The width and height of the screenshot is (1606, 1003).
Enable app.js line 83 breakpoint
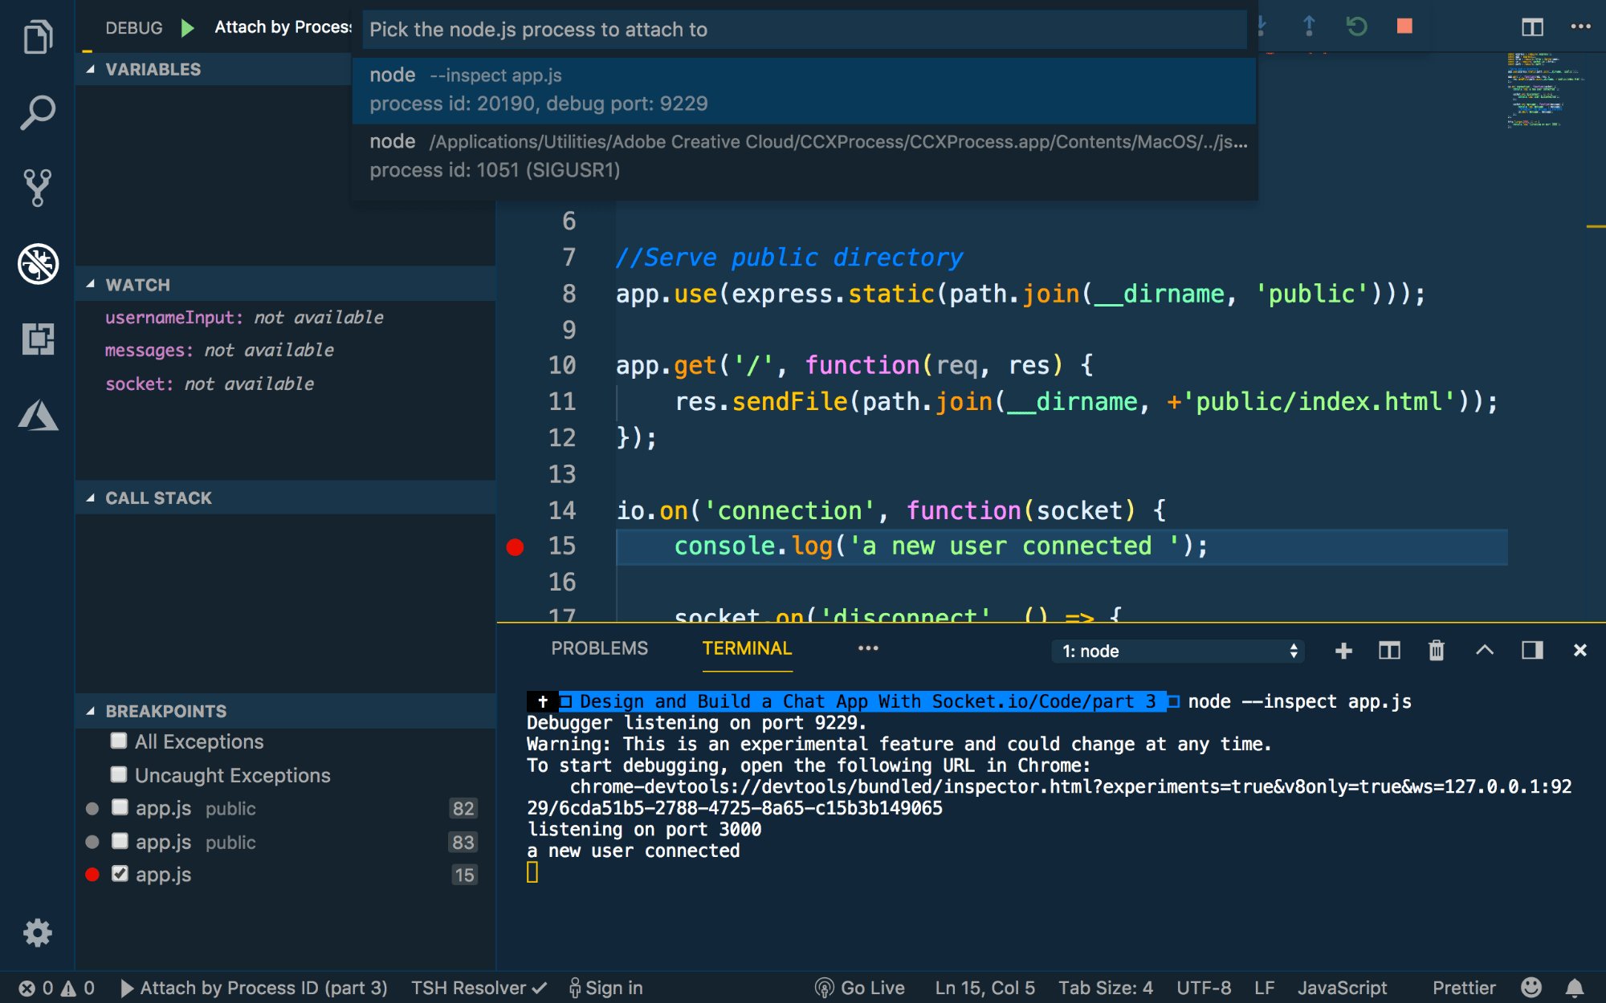pos(120,841)
